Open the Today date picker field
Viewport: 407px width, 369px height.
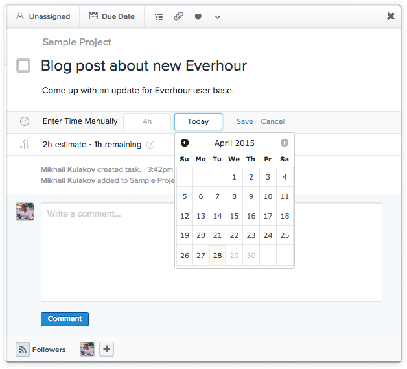coord(198,121)
